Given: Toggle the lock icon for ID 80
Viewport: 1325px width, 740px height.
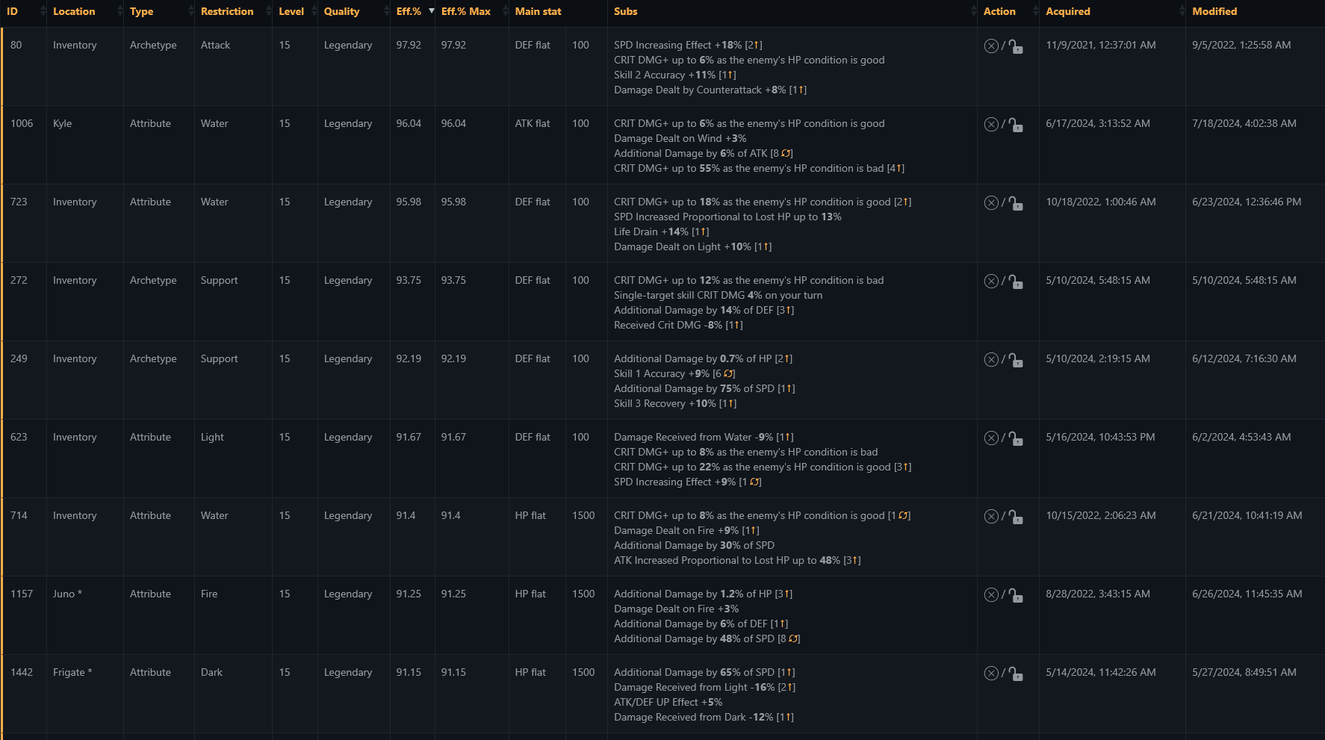Looking at the screenshot, I should pyautogui.click(x=1016, y=46).
